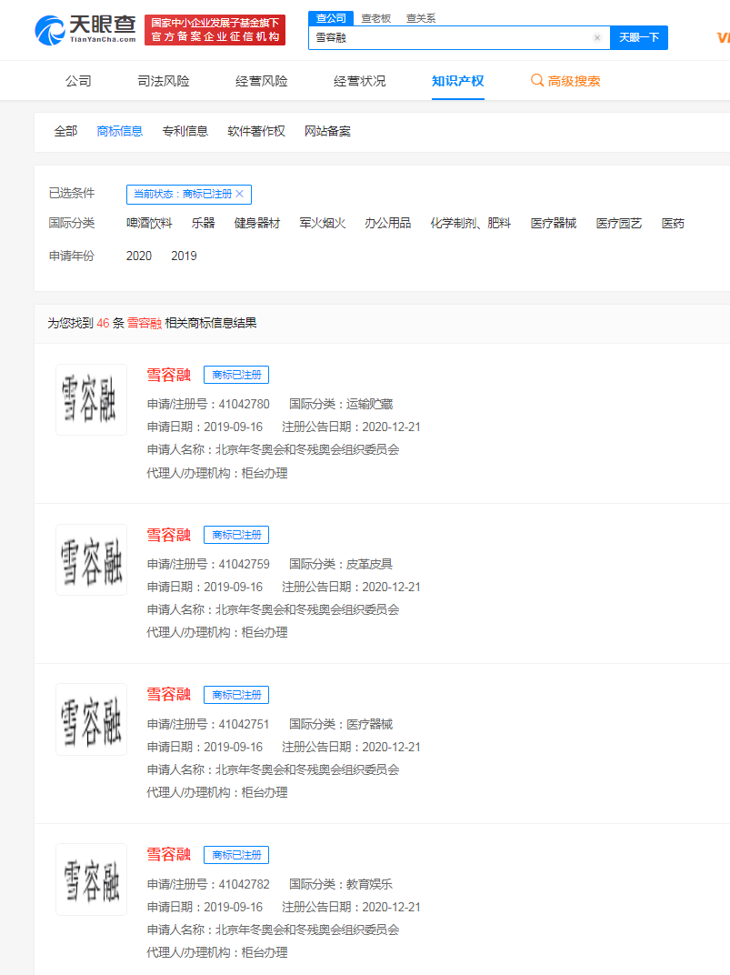Click applicant name in 41042780 result
The height and width of the screenshot is (975, 730).
(x=307, y=449)
